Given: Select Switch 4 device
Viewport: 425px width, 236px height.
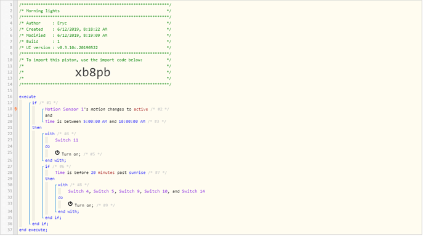Looking at the screenshot, I should [x=79, y=191].
